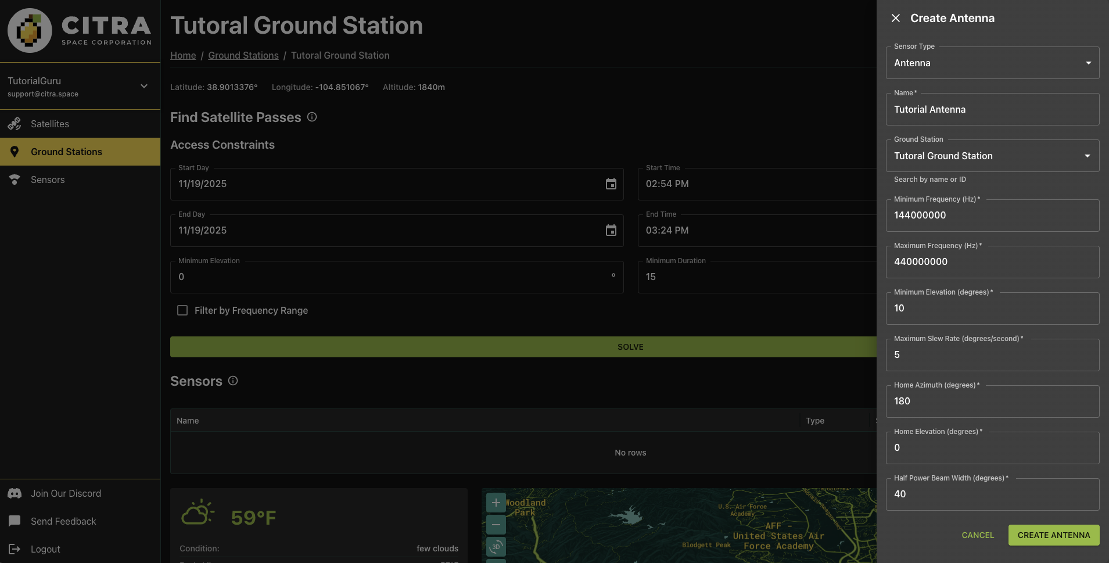The image size is (1109, 563).
Task: Open the Sensors menu item
Action: pos(80,180)
